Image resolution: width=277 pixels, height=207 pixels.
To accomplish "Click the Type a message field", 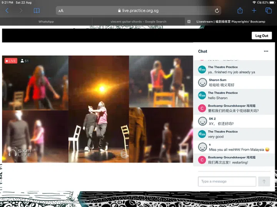I will [227, 181].
